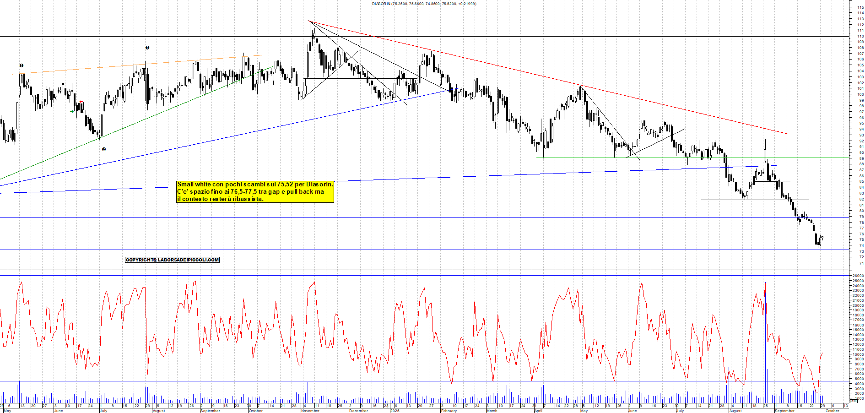865x413 pixels.
Task: Click the February label on the time axis
Action: coord(449,411)
